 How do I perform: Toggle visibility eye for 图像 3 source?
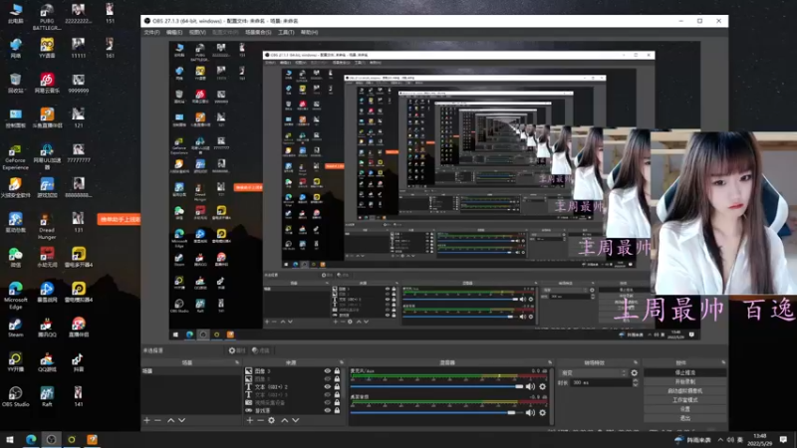pos(328,371)
